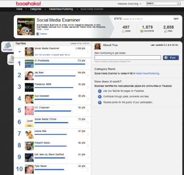Click the search magnifier icon

178,4
